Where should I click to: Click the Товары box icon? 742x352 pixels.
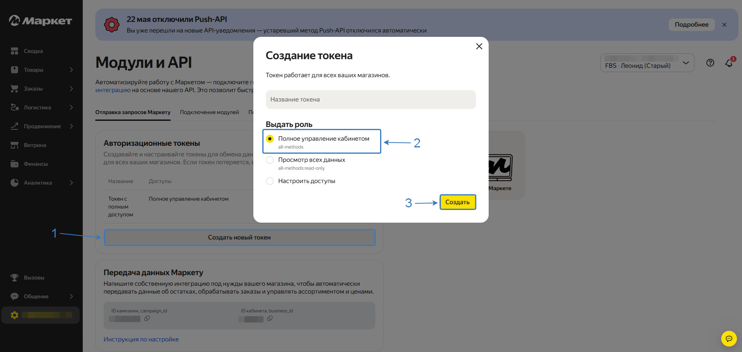point(15,70)
